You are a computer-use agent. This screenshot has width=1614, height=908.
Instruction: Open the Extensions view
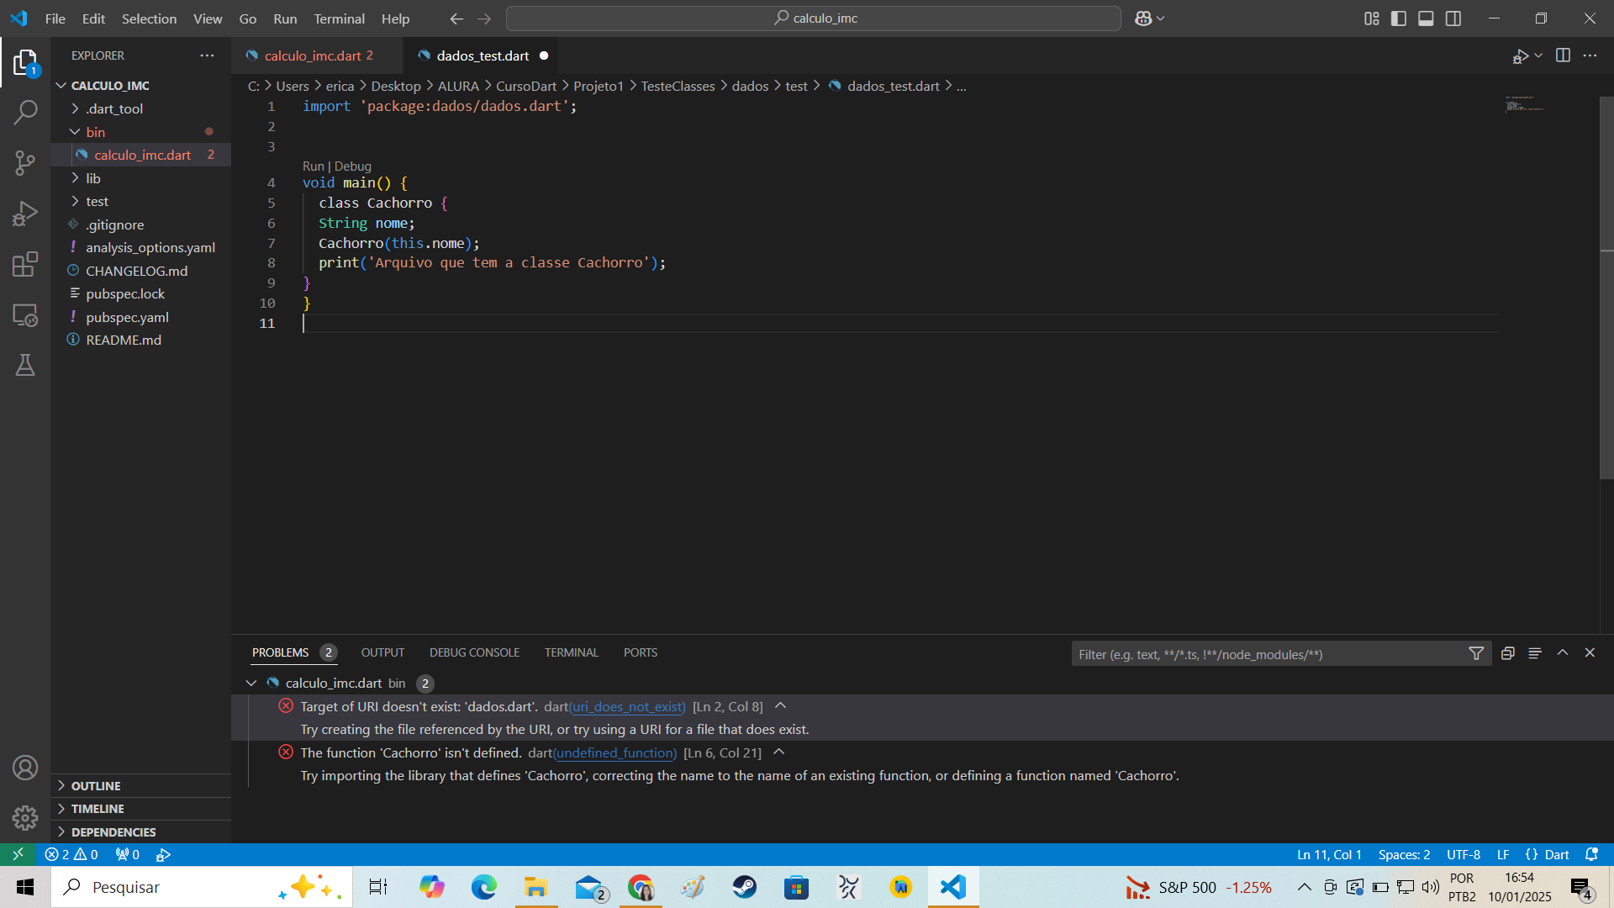(25, 264)
